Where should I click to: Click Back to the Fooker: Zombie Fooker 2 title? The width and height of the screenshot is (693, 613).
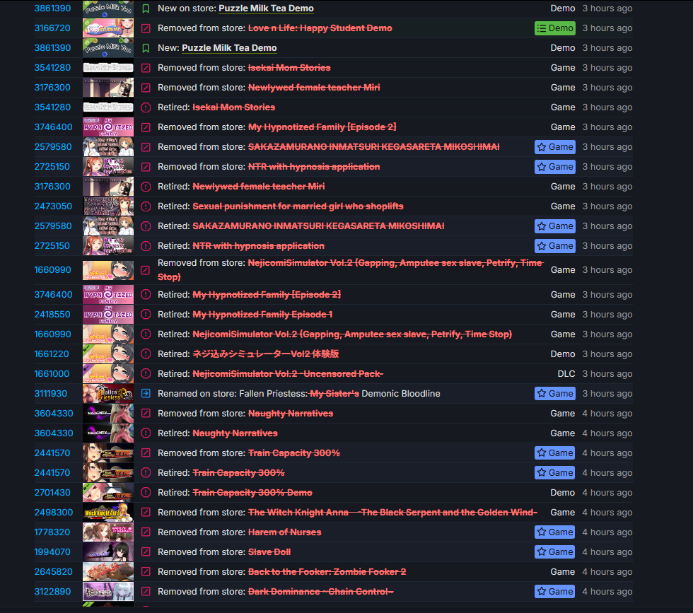[x=327, y=572]
